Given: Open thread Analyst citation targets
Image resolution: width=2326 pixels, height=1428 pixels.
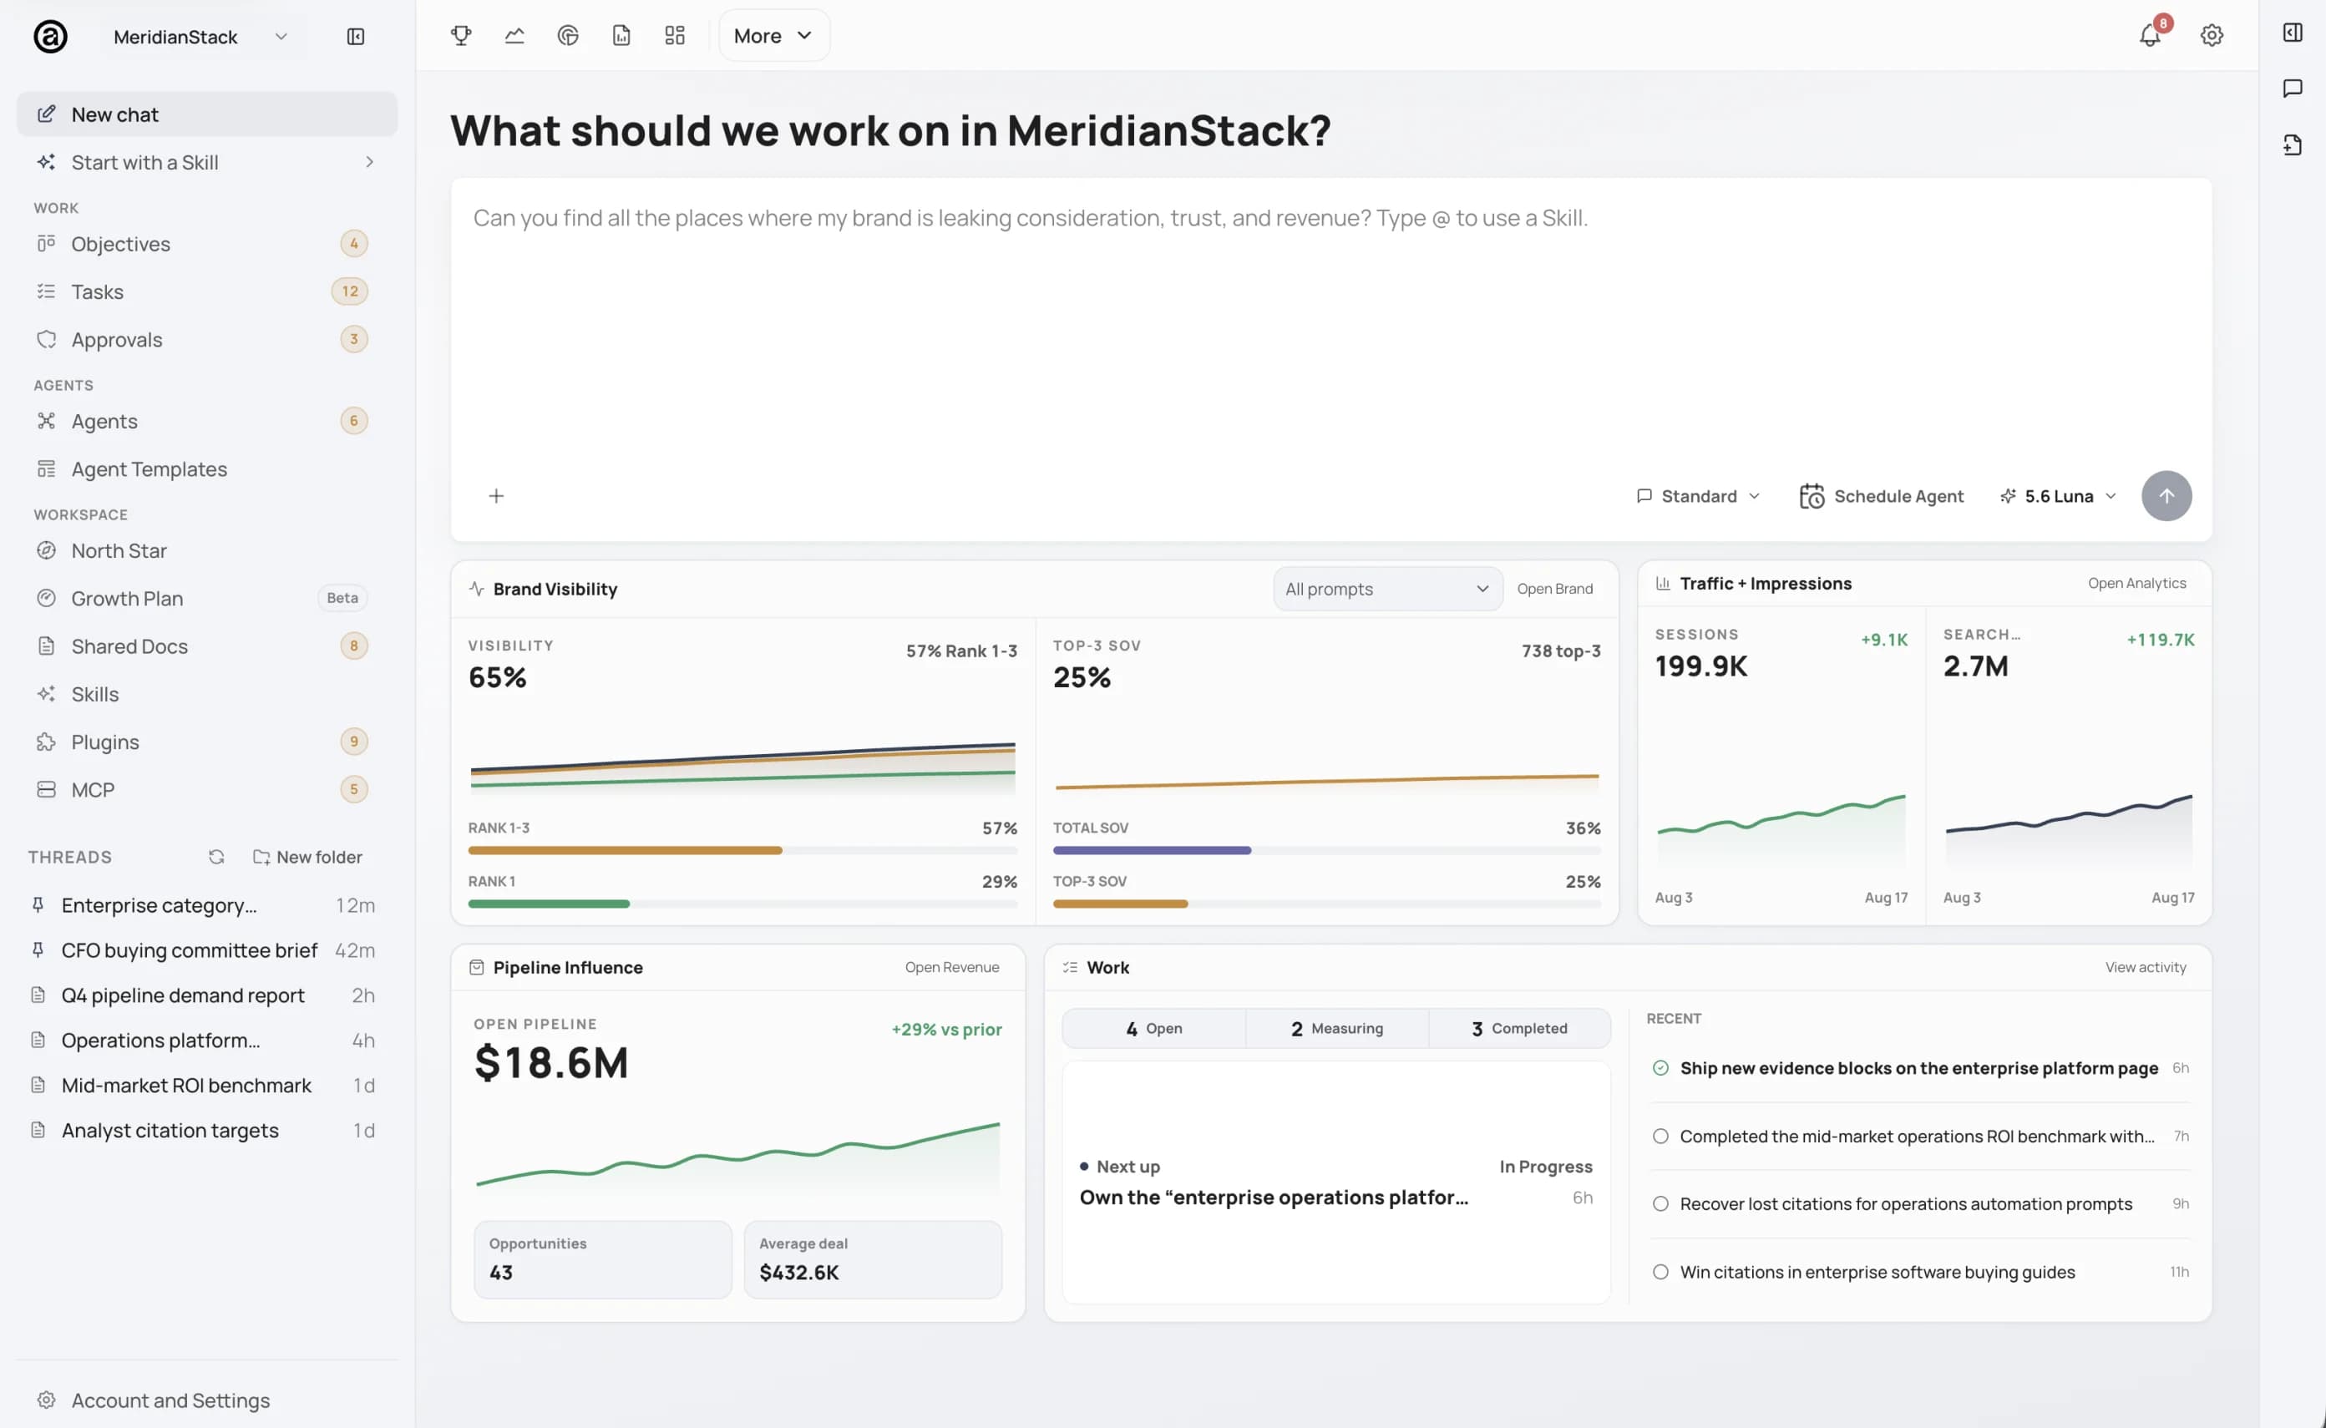Looking at the screenshot, I should point(202,1130).
